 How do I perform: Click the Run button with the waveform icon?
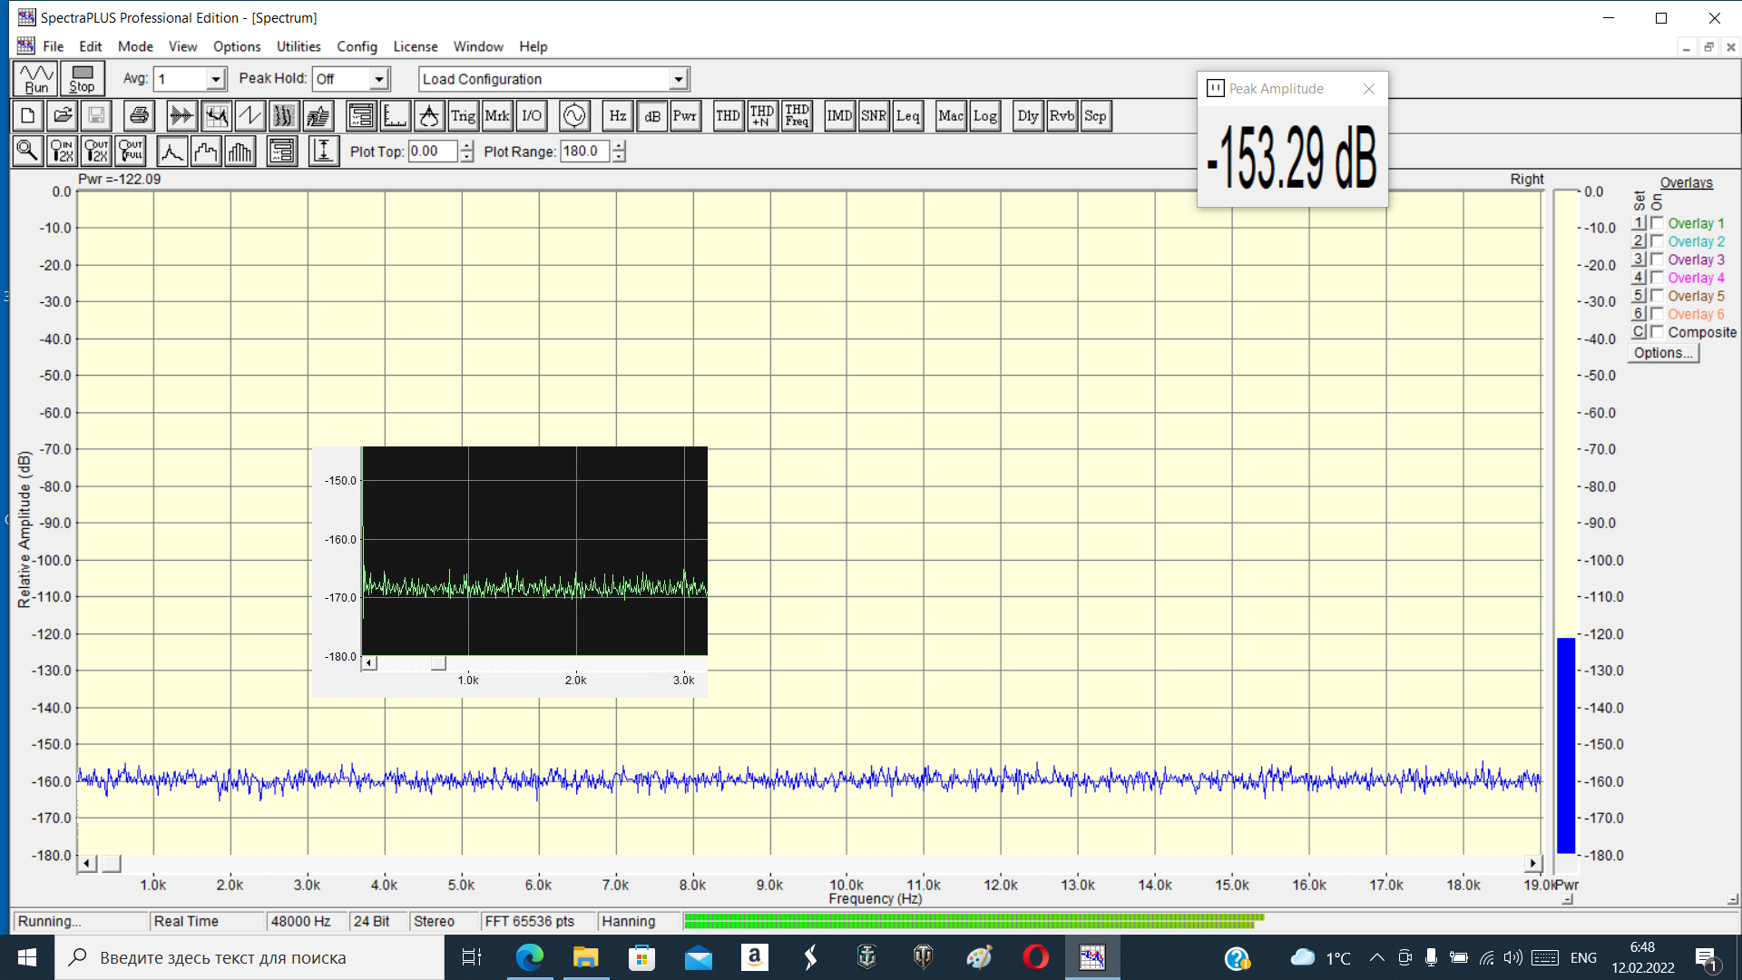tap(36, 79)
